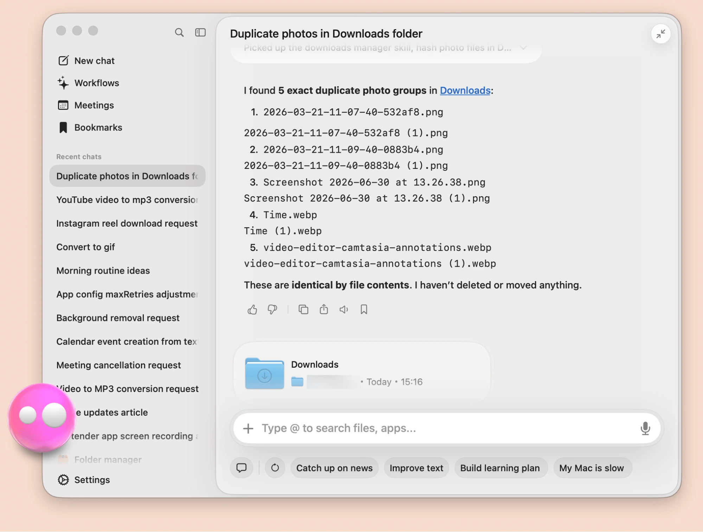The height and width of the screenshot is (532, 703).
Task: Give the response a thumbs down
Action: pos(272,310)
